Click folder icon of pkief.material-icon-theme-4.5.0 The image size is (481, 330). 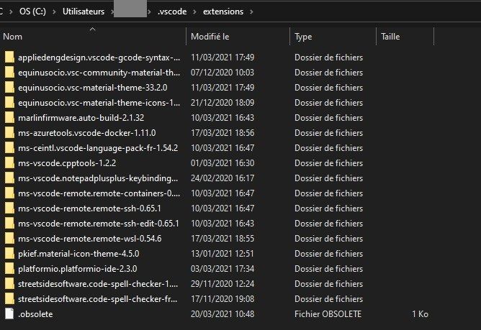(9, 253)
